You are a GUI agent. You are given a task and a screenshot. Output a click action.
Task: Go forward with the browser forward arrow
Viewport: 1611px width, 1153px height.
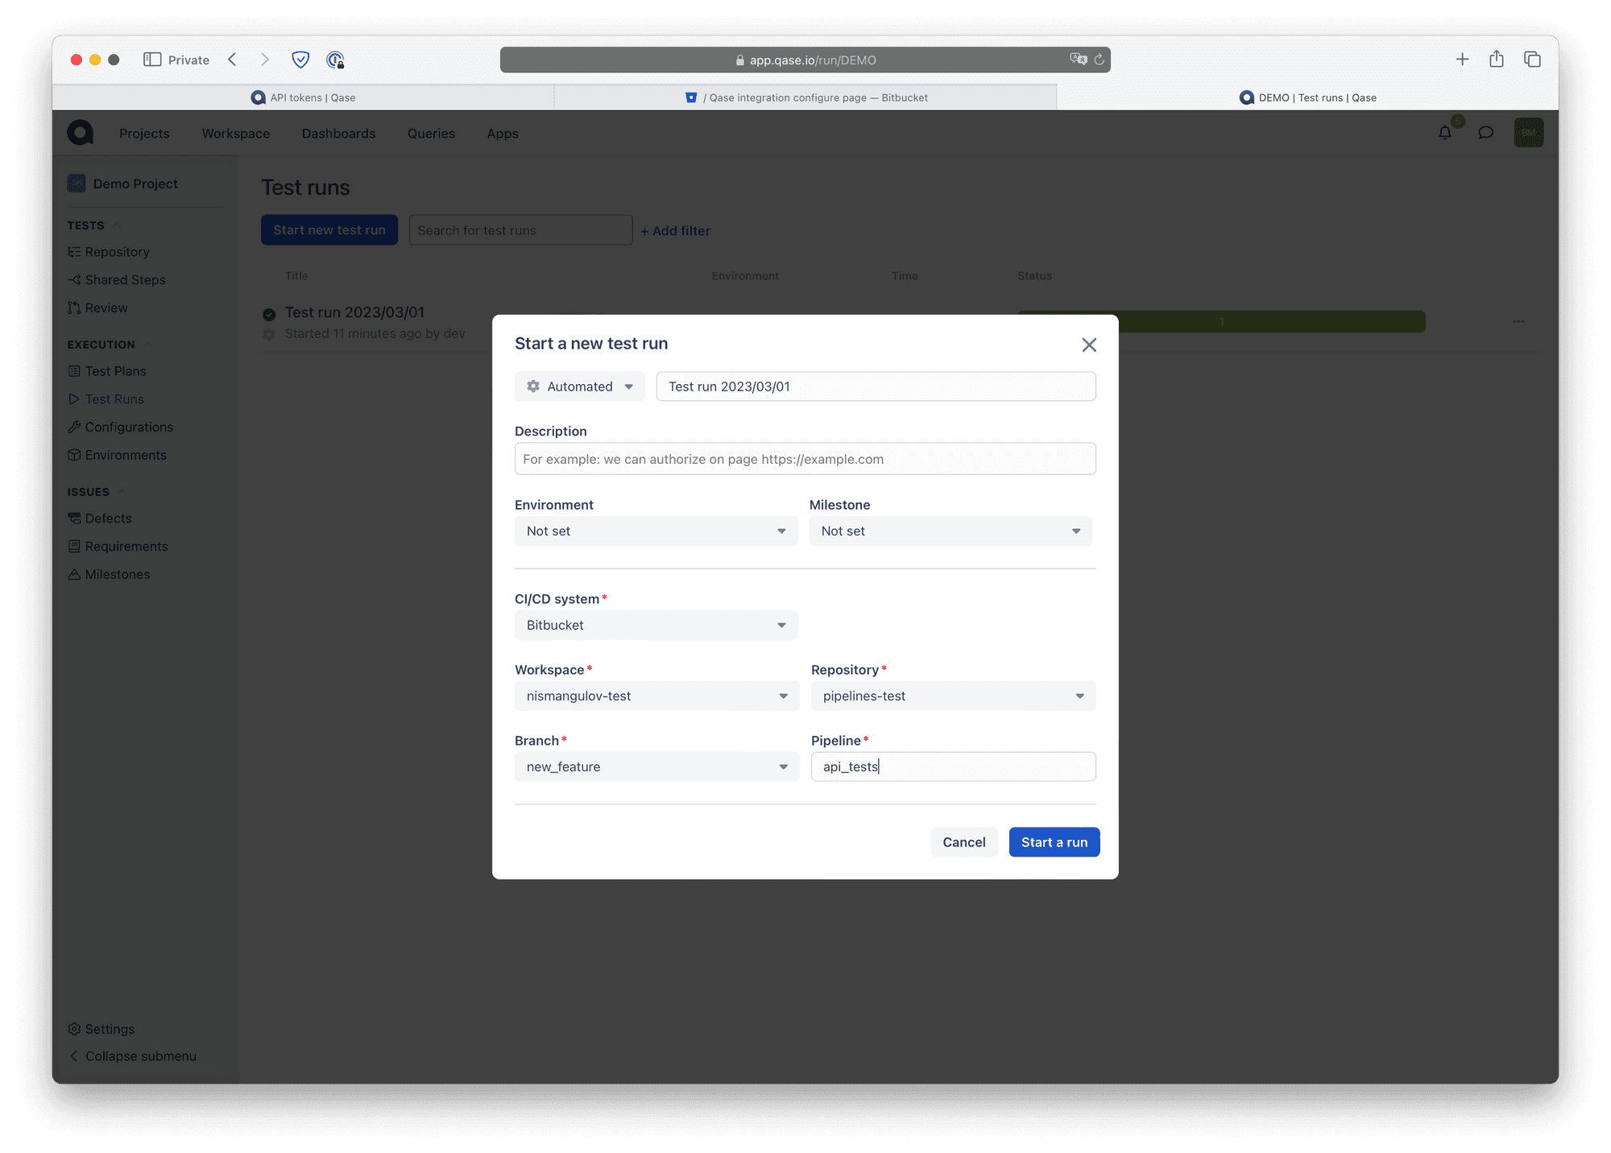coord(264,60)
